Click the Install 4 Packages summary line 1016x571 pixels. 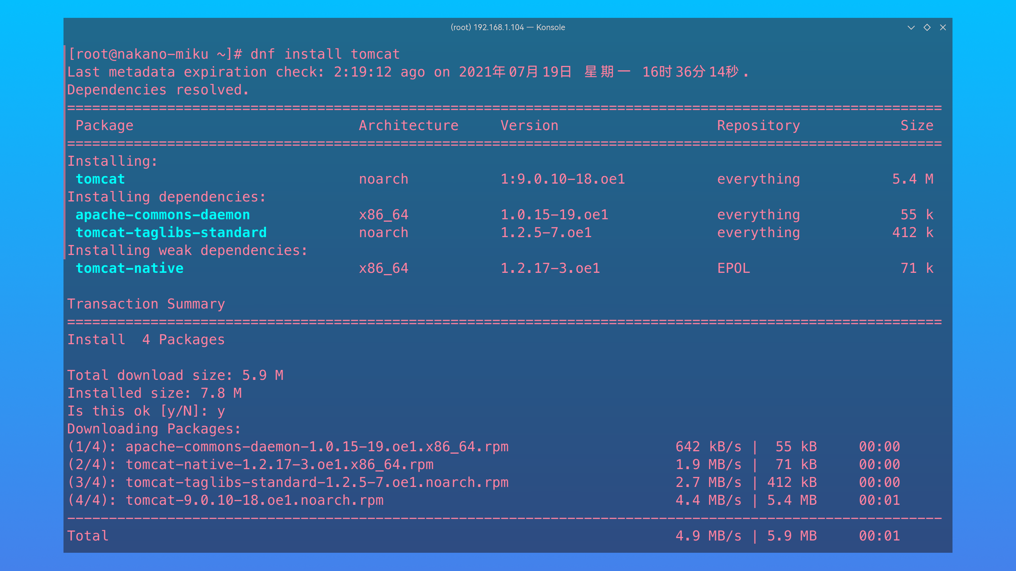(146, 339)
